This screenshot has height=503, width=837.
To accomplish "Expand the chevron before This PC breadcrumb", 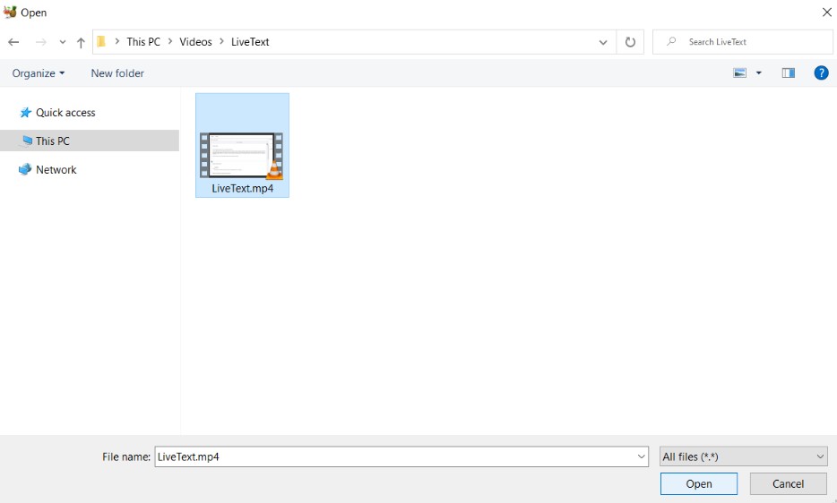I will 116,41.
